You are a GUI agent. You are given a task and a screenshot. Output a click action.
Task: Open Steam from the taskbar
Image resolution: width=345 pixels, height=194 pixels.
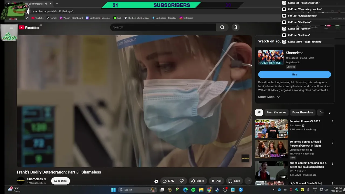pos(217,190)
